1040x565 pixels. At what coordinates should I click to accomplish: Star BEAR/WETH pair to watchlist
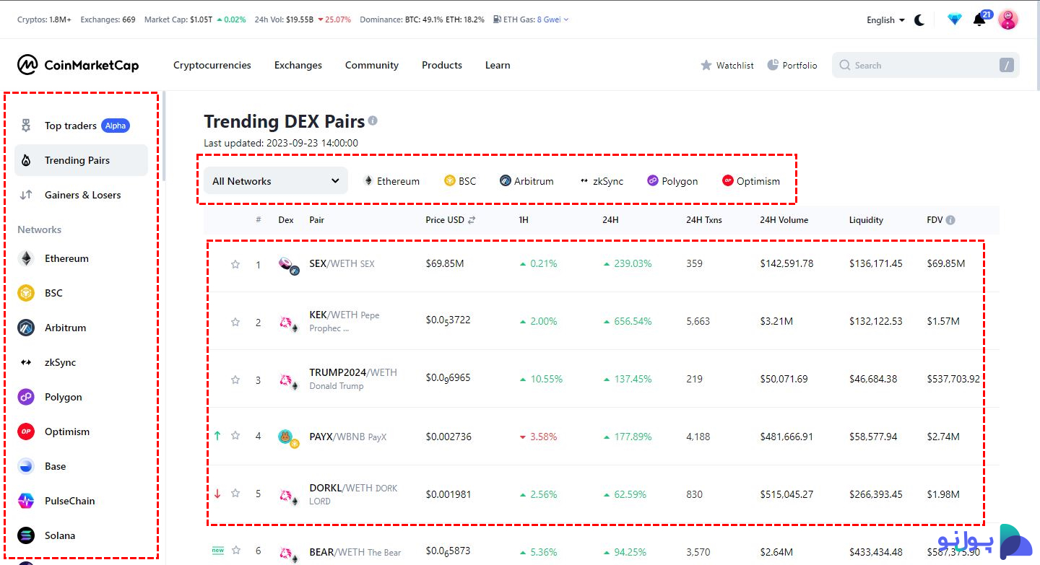click(x=235, y=551)
